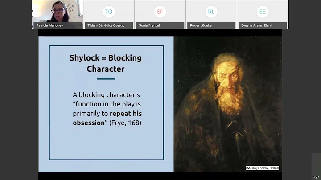
Task: Click the bold words 'repeat his obsession'
Action: [x=107, y=118]
